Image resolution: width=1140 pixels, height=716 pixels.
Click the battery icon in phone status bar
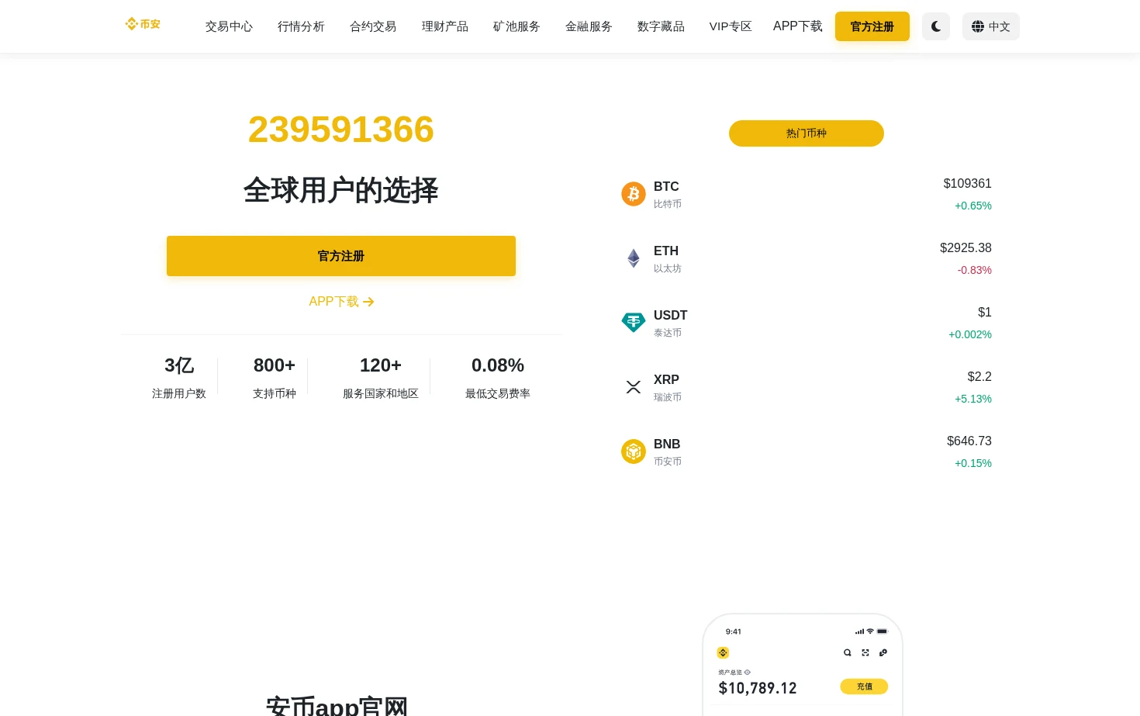coord(882,631)
